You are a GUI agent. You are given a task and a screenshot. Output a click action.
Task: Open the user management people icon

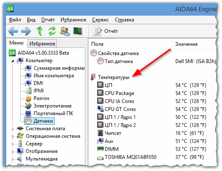(65, 31)
